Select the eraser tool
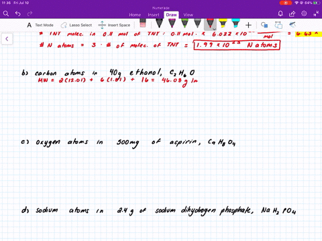 coord(143,23)
